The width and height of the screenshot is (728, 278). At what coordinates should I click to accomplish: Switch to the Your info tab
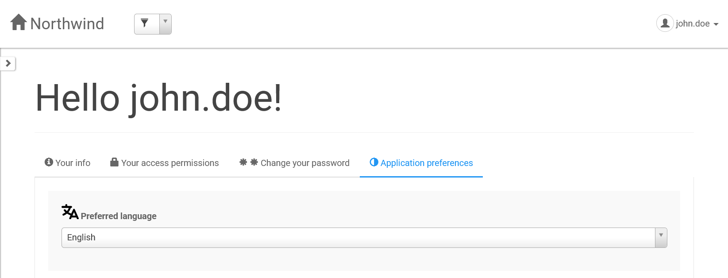tap(67, 163)
